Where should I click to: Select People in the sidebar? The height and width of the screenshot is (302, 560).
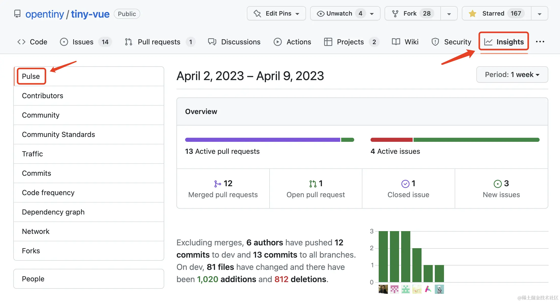click(x=89, y=279)
